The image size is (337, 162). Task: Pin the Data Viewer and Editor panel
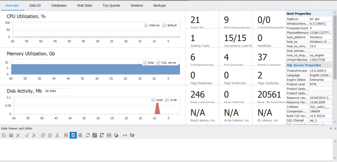tap(331, 128)
